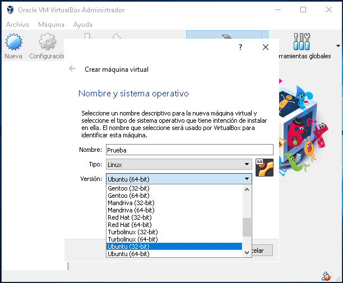
Task: Close the Crear máquina virtual dialog
Action: click(266, 47)
